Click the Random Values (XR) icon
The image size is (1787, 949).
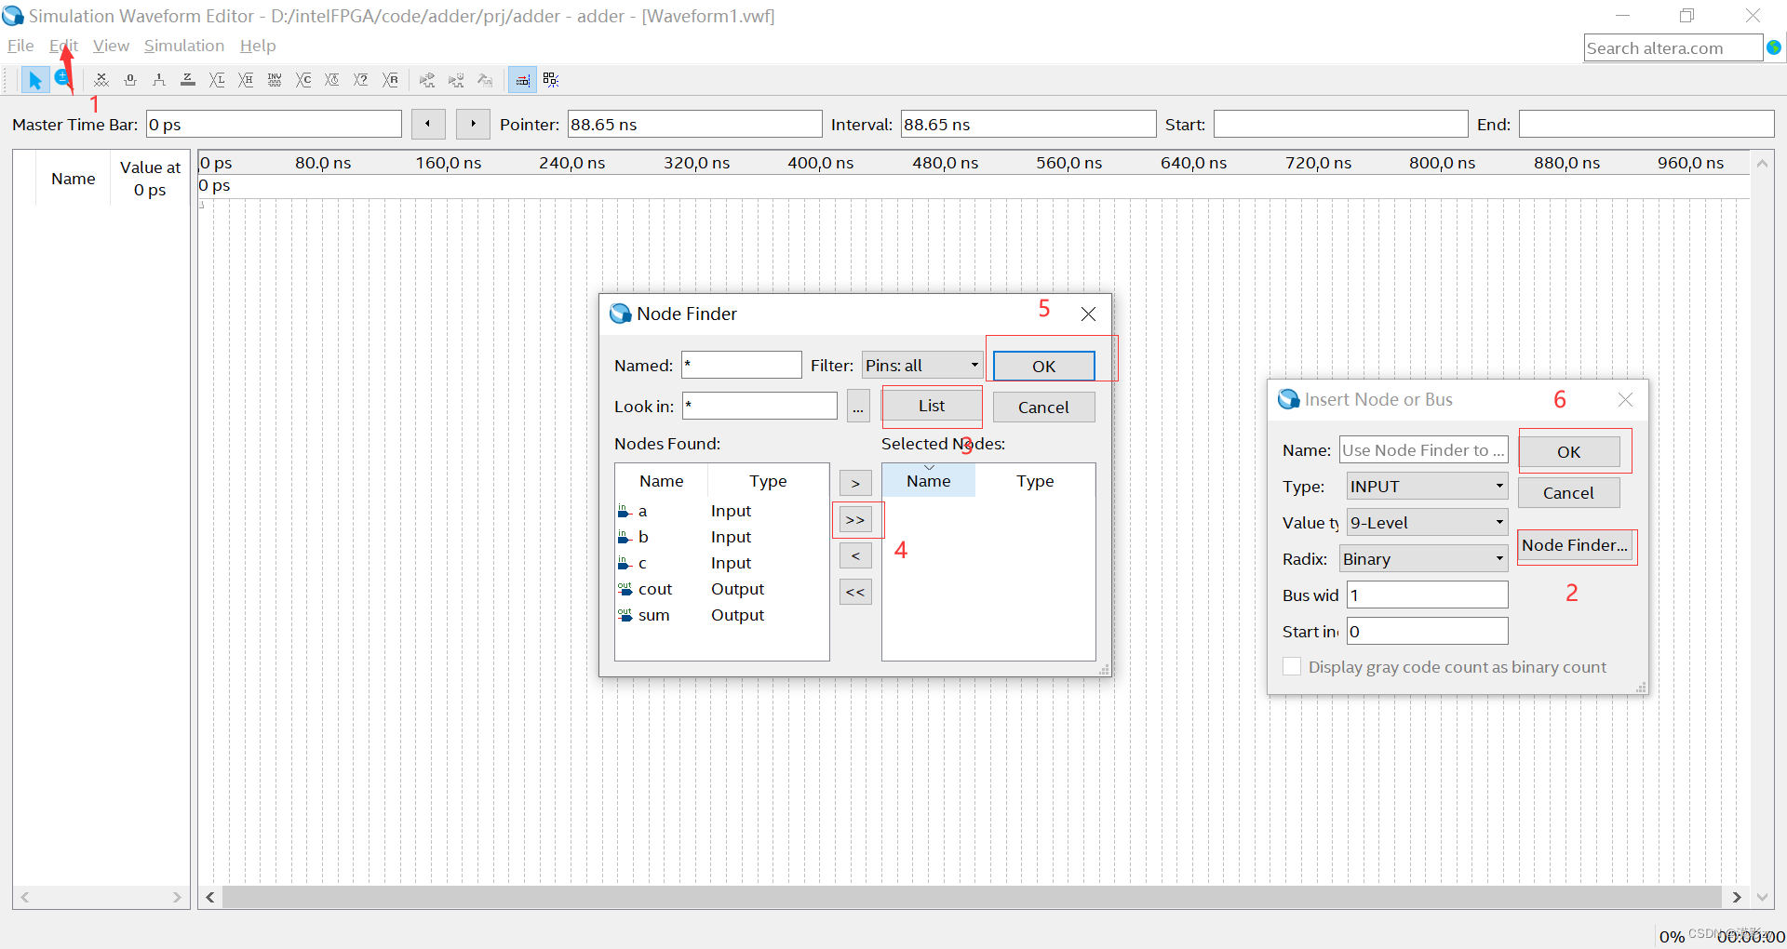(390, 80)
